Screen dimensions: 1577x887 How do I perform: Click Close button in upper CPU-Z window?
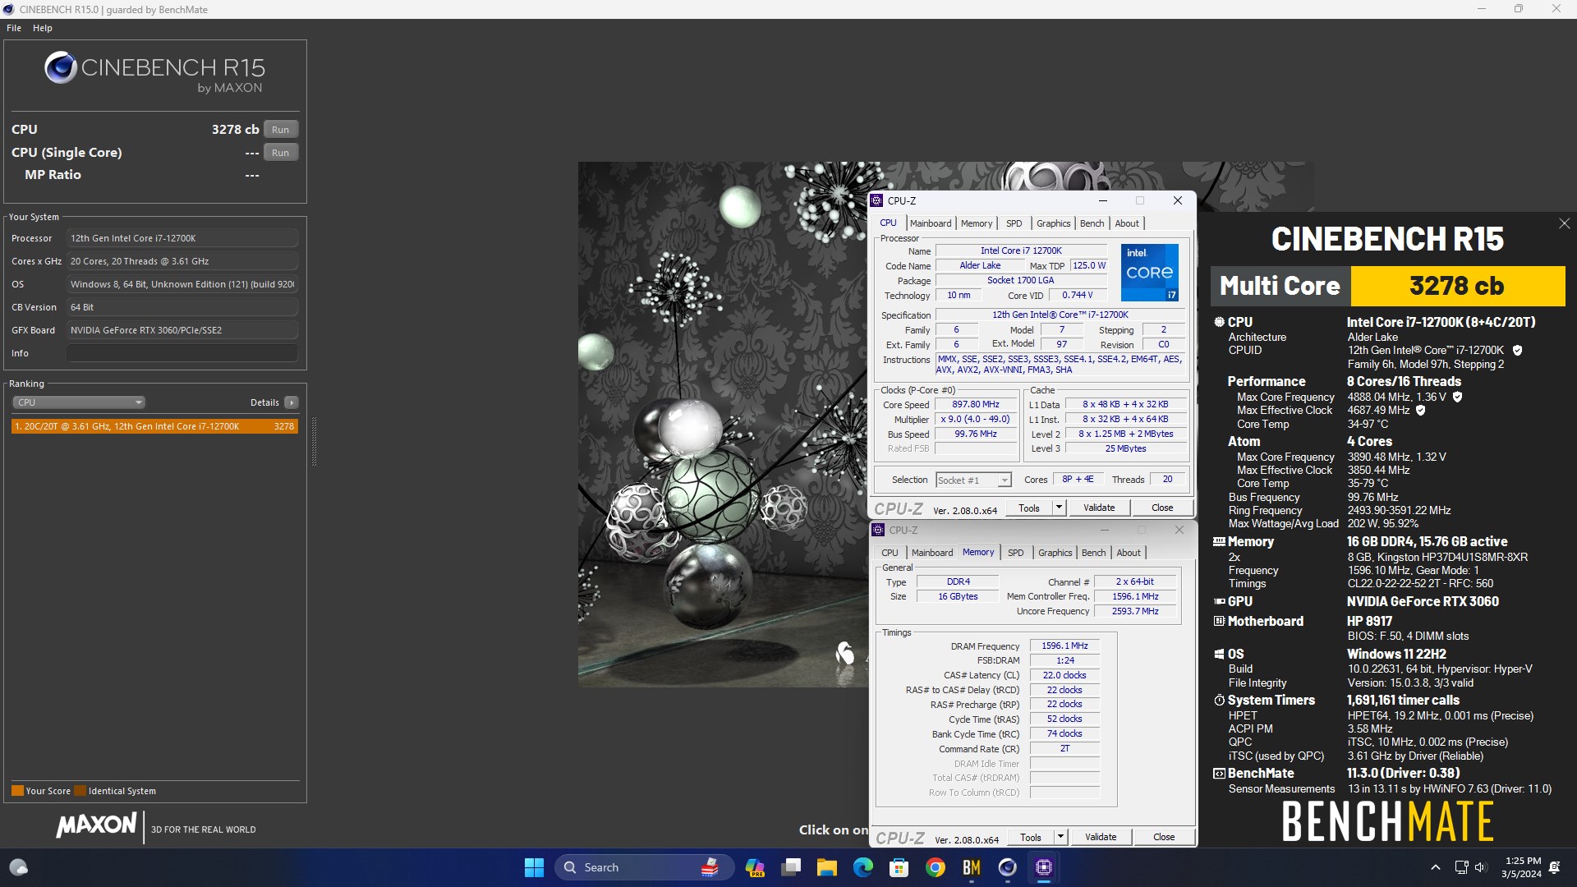pos(1162,508)
